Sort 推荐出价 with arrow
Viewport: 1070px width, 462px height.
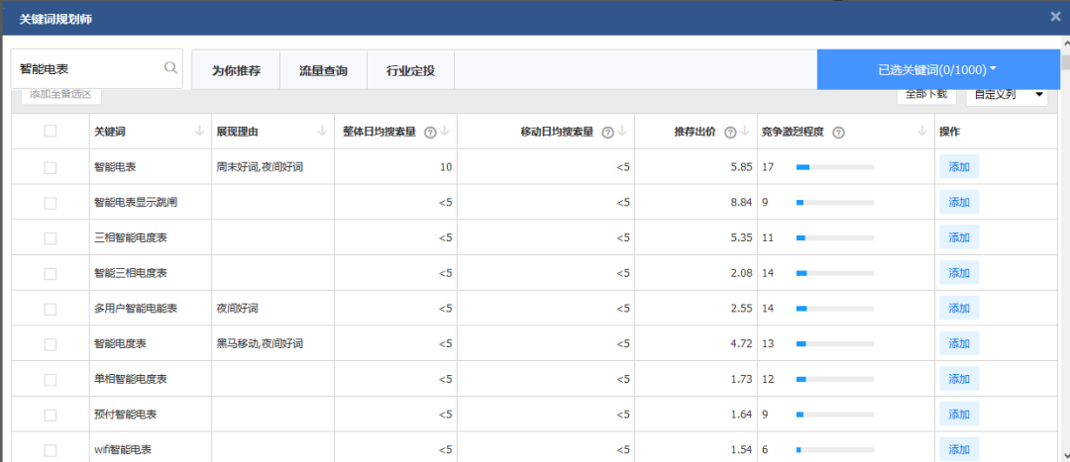pyautogui.click(x=745, y=132)
